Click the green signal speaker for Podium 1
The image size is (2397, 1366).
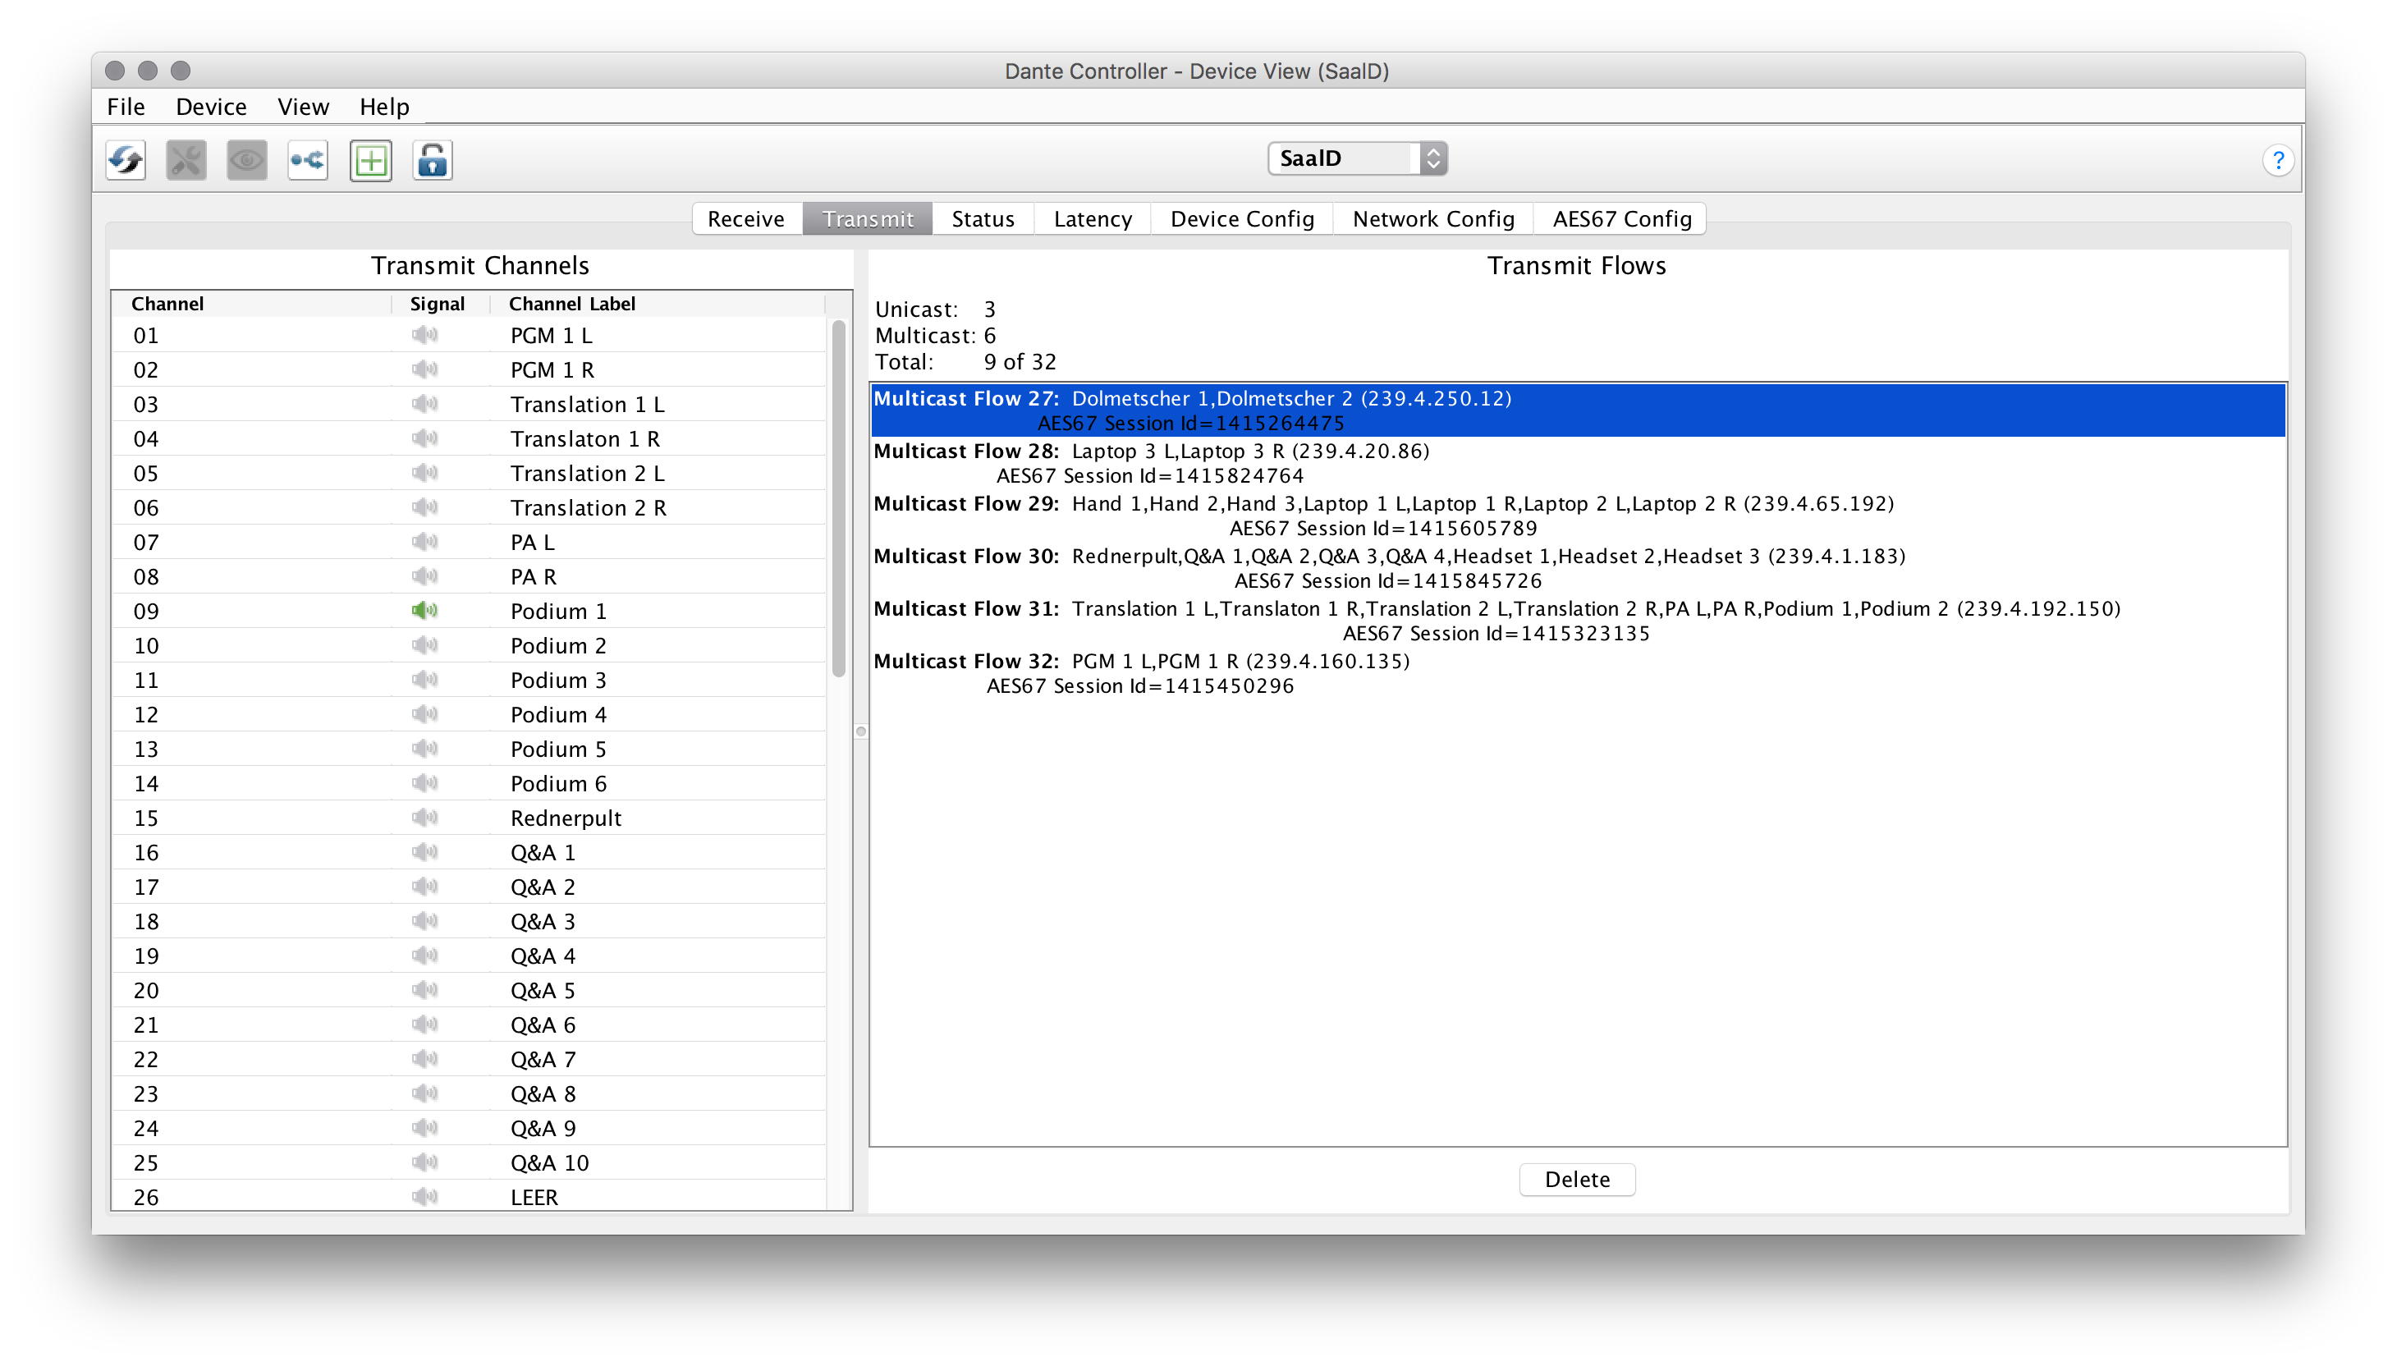pos(424,611)
